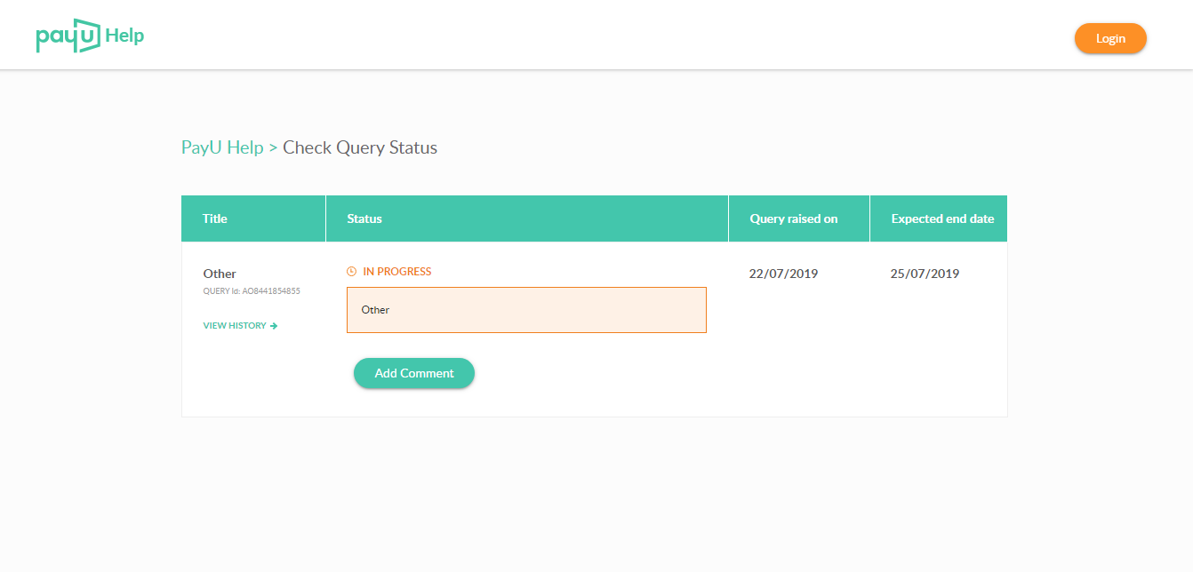
Task: Click the Check Query Status breadcrumb text
Action: 360,147
